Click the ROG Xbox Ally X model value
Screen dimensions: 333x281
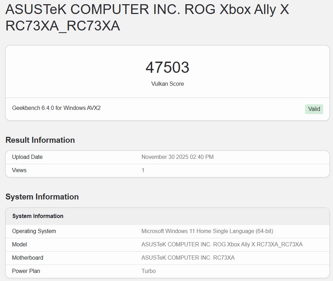point(222,244)
